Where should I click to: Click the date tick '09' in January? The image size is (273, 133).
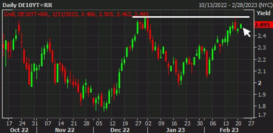coord(161,124)
